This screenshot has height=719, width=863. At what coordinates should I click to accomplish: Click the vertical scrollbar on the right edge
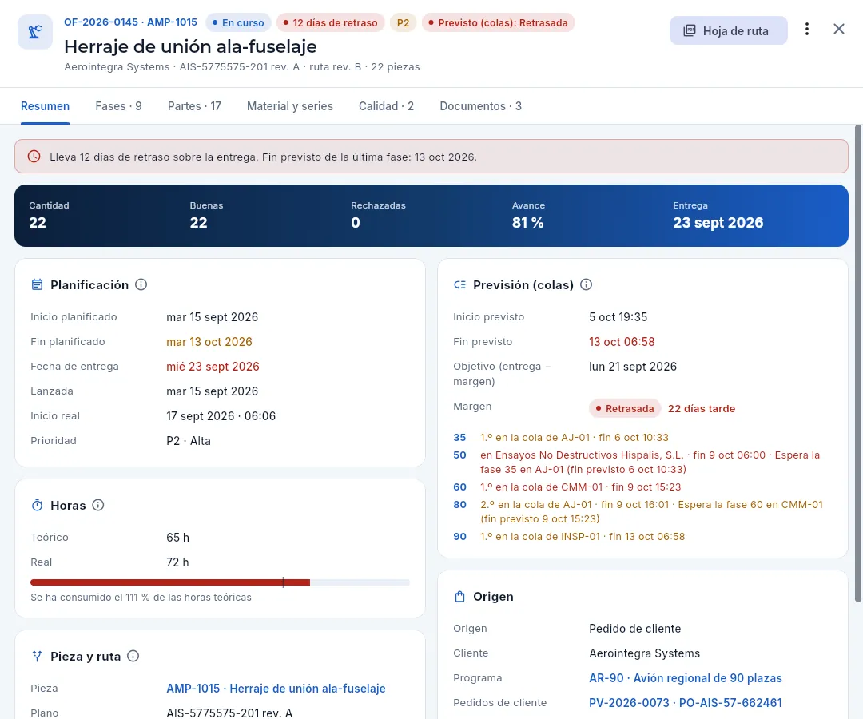857,363
